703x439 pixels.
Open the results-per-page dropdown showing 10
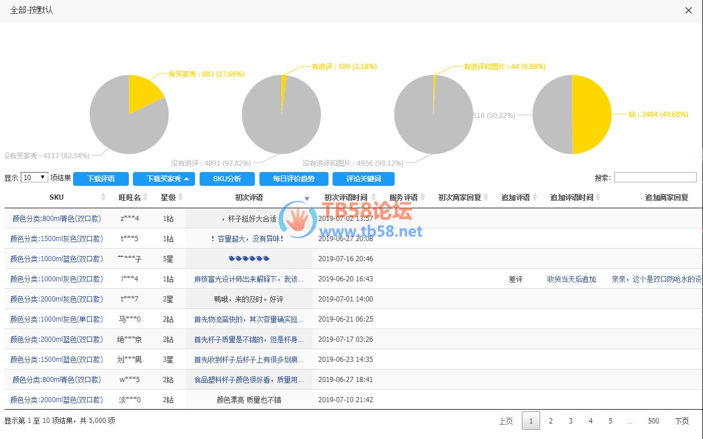click(35, 178)
